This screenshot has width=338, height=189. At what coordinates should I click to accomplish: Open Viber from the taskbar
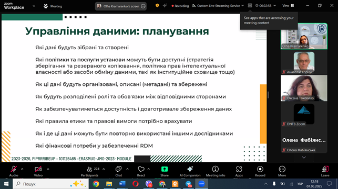(x=149, y=184)
